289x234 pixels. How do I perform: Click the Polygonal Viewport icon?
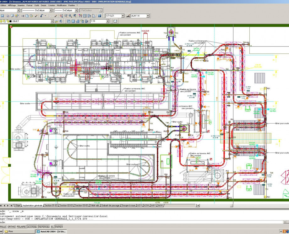(x=78, y=21)
